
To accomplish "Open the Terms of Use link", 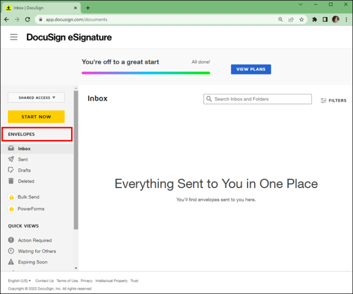I will click(67, 281).
